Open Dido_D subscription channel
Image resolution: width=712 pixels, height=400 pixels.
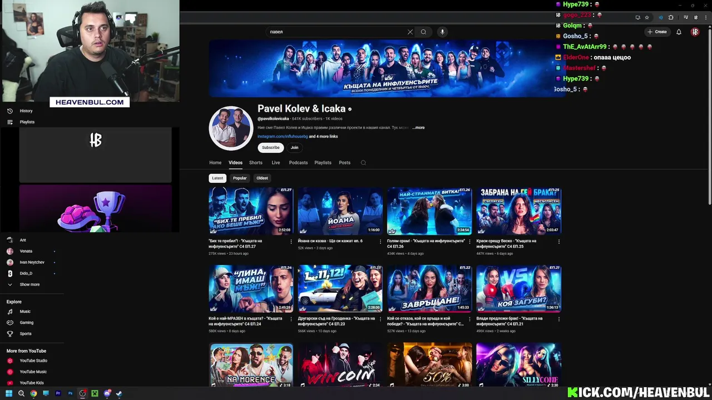click(x=26, y=273)
